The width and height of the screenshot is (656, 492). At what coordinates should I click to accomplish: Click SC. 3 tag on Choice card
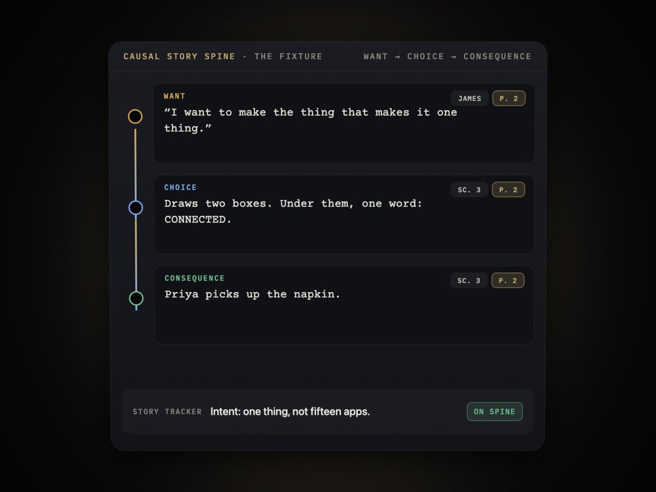[469, 190]
